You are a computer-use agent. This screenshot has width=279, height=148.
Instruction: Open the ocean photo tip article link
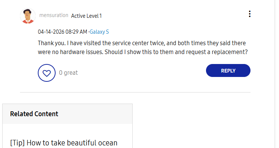point(64,143)
